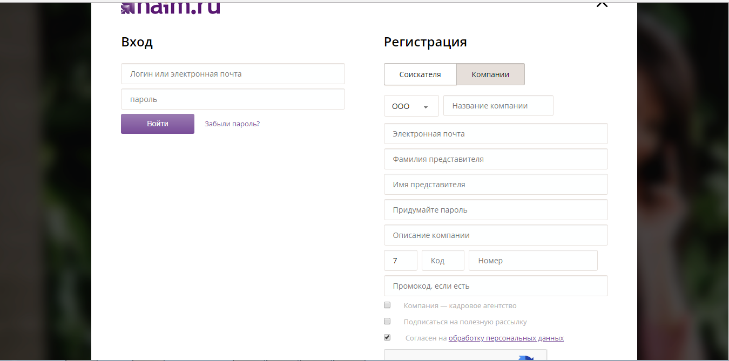The height and width of the screenshot is (361, 729).
Task: Click the Электронная почта registration field
Action: tap(495, 133)
